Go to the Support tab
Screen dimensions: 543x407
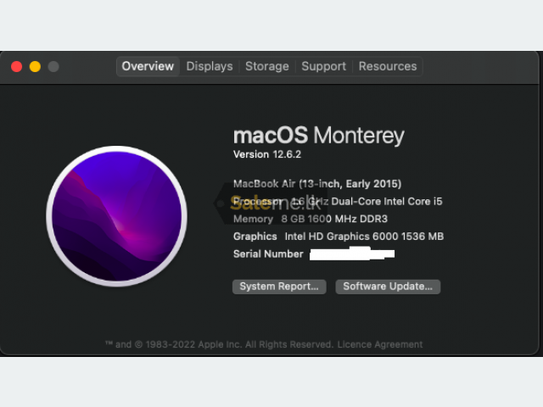[x=324, y=66]
